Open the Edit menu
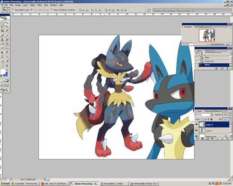 pyautogui.click(x=11, y=5)
